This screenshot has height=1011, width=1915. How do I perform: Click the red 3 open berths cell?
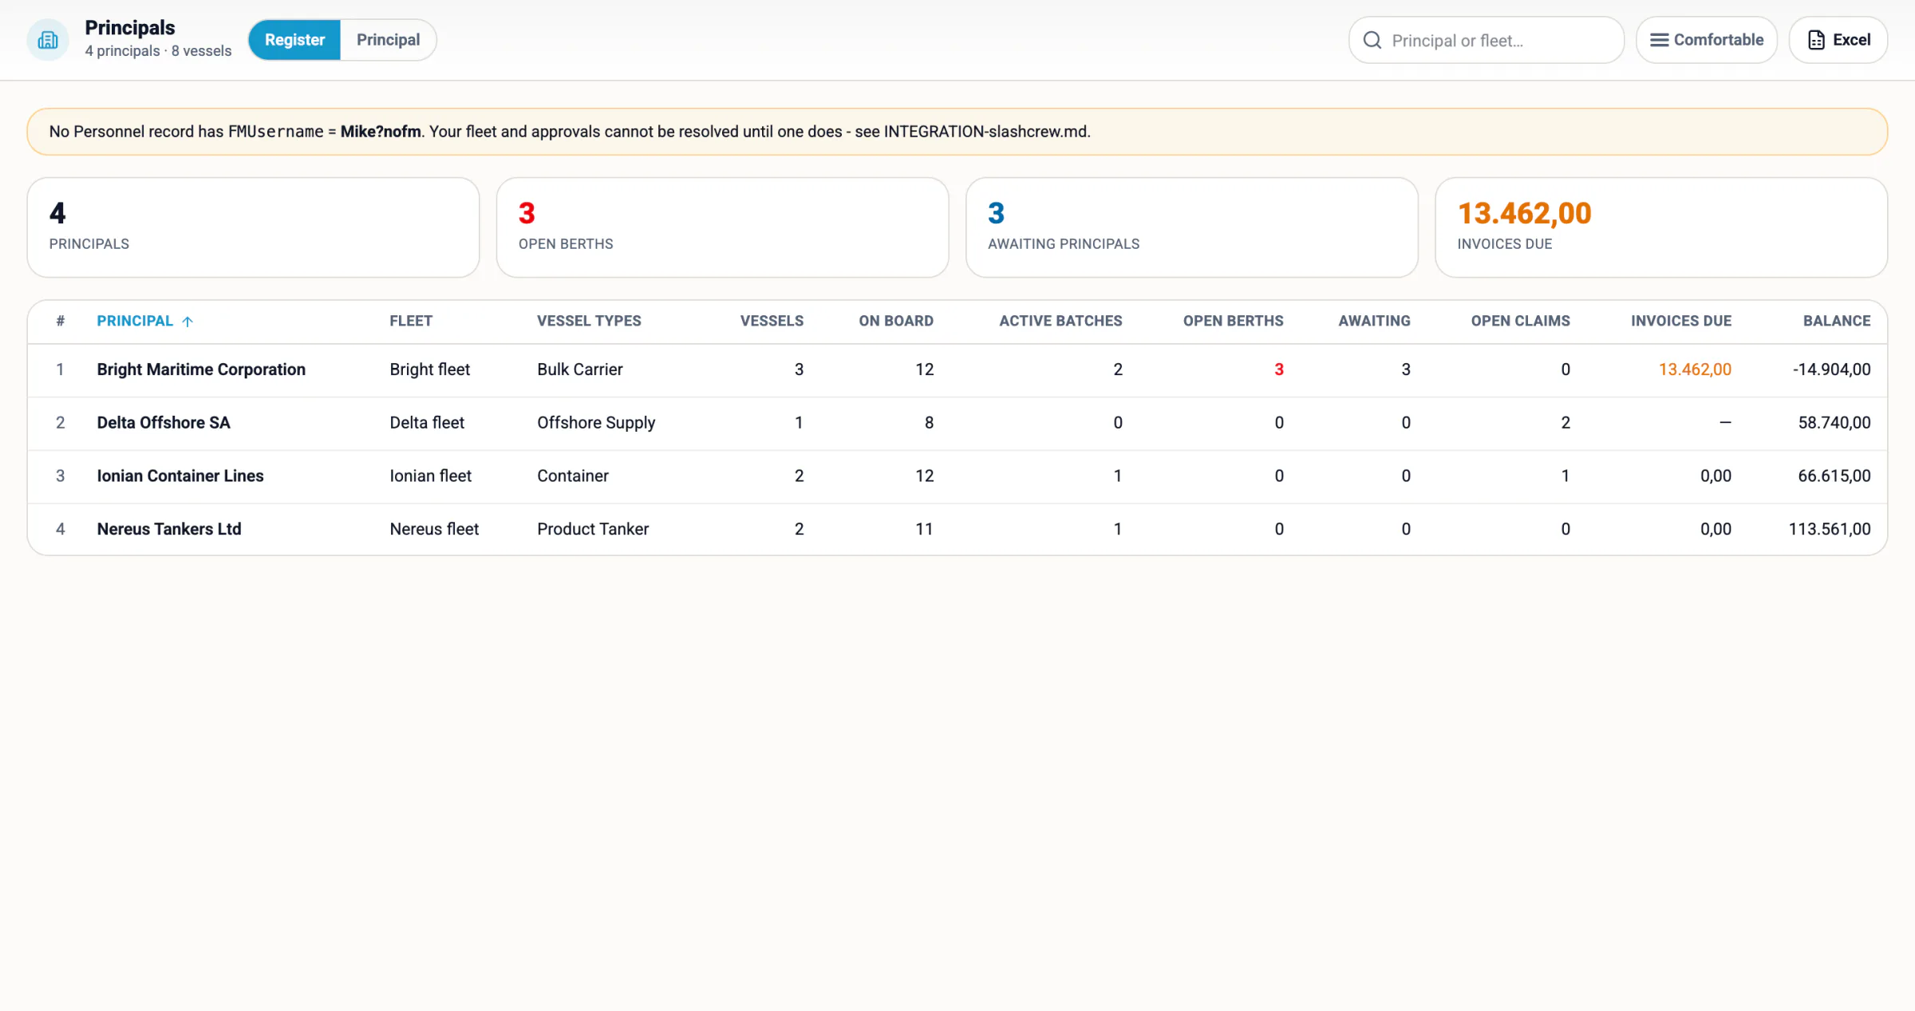pos(1278,369)
